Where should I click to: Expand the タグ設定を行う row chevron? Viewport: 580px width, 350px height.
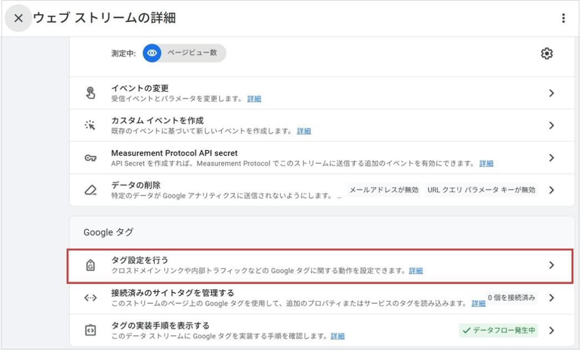pyautogui.click(x=552, y=265)
